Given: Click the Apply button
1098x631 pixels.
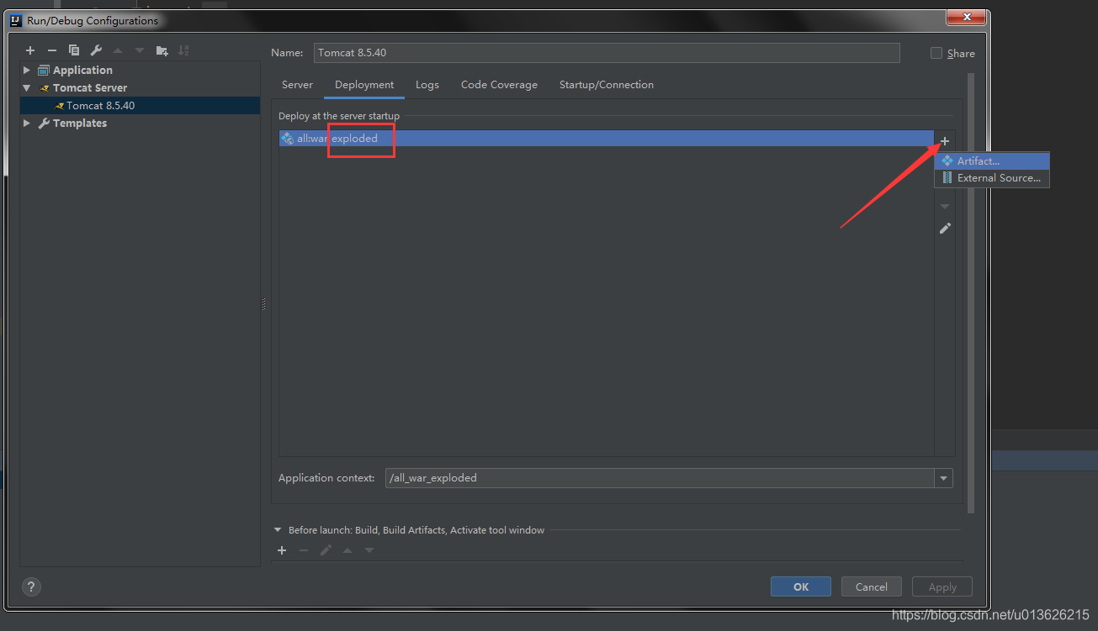Looking at the screenshot, I should click(x=942, y=586).
